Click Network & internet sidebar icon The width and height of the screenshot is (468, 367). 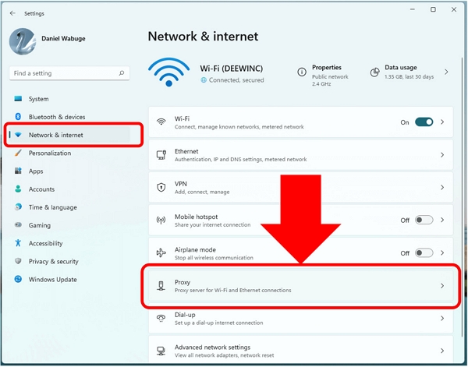coord(18,135)
